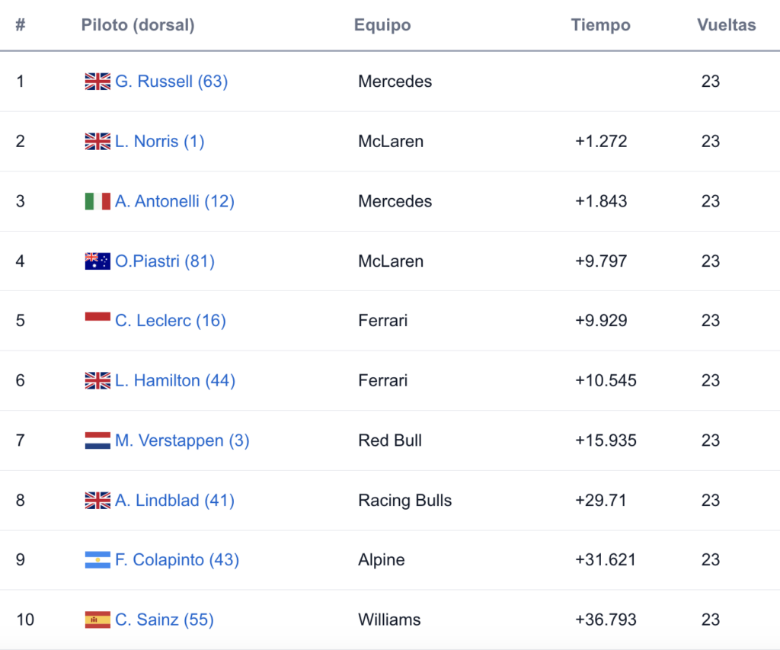This screenshot has height=650, width=780.
Task: Click the Tiempo column header
Action: 600,25
